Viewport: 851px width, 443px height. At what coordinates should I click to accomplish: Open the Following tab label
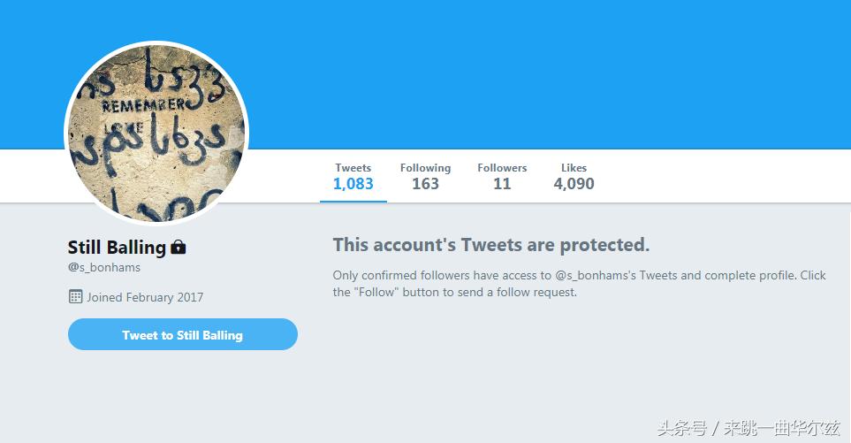click(425, 168)
